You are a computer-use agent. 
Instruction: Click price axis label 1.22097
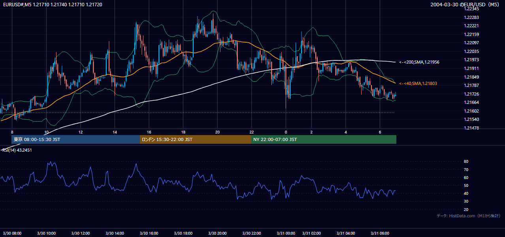coord(472,43)
